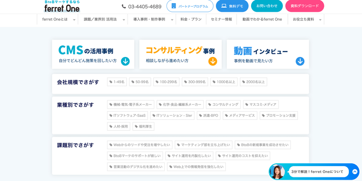
Task: Click the ferret One logo
Action: coord(62,6)
